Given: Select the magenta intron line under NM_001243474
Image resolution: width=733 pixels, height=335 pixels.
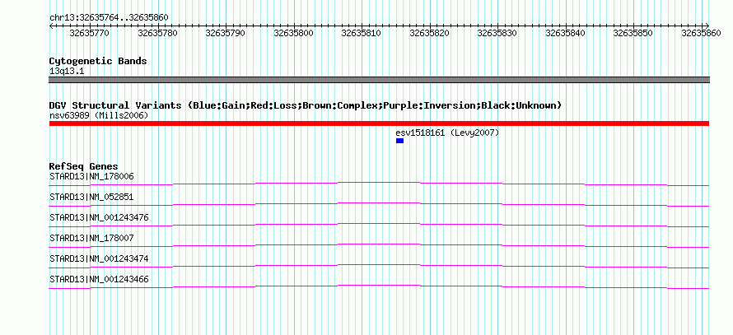Looking at the screenshot, I should [379, 266].
